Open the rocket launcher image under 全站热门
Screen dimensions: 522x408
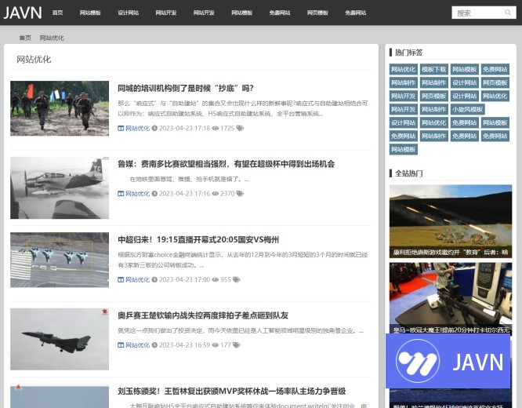click(451, 221)
